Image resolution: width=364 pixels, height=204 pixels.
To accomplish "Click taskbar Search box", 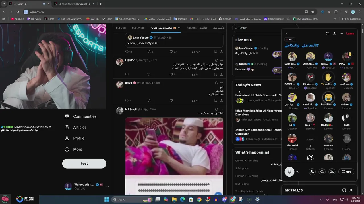I will pyautogui.click(x=132, y=199).
